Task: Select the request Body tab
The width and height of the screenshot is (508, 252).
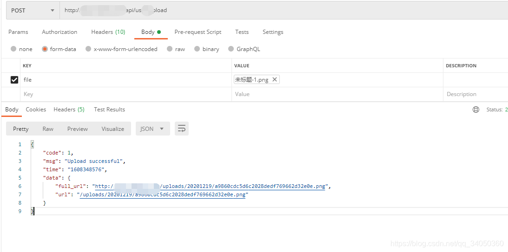Action: tap(151, 32)
